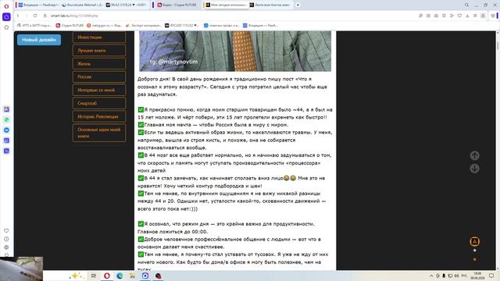Switch to the Студия RUTUBE tab
500x281 pixels.
click(x=177, y=5)
